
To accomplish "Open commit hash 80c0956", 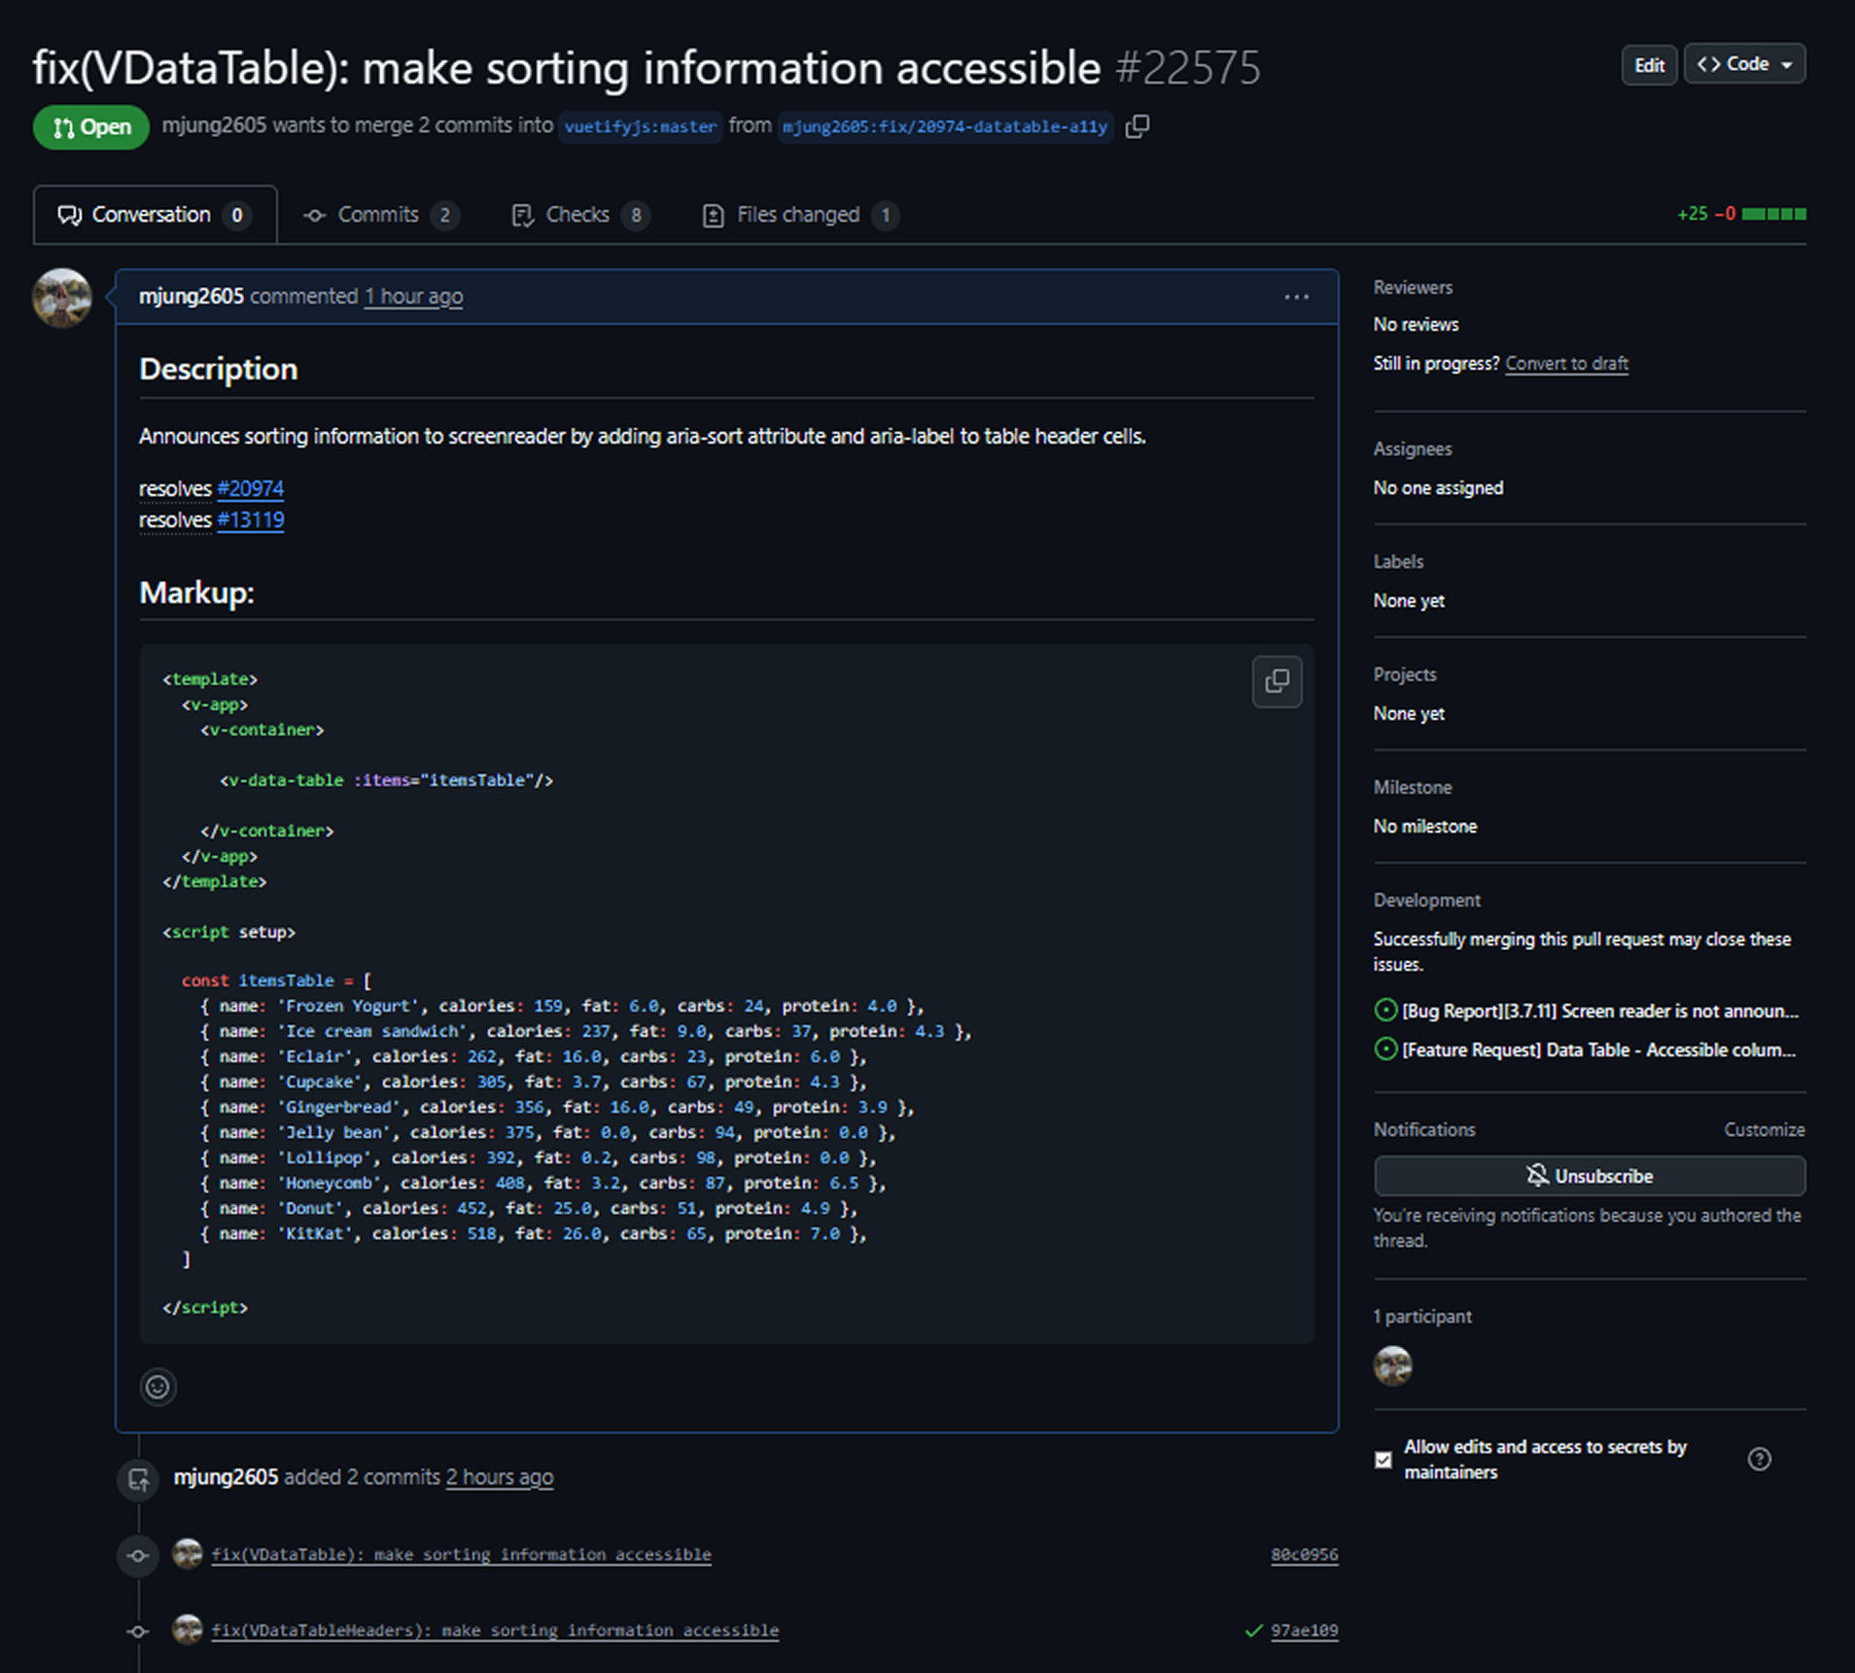I will (x=1304, y=1554).
